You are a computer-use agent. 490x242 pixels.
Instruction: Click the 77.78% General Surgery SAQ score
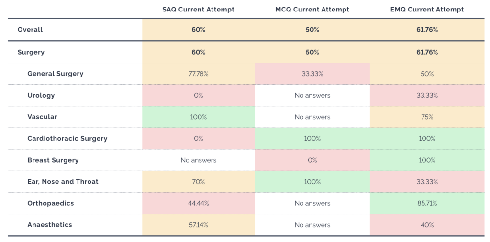click(198, 74)
